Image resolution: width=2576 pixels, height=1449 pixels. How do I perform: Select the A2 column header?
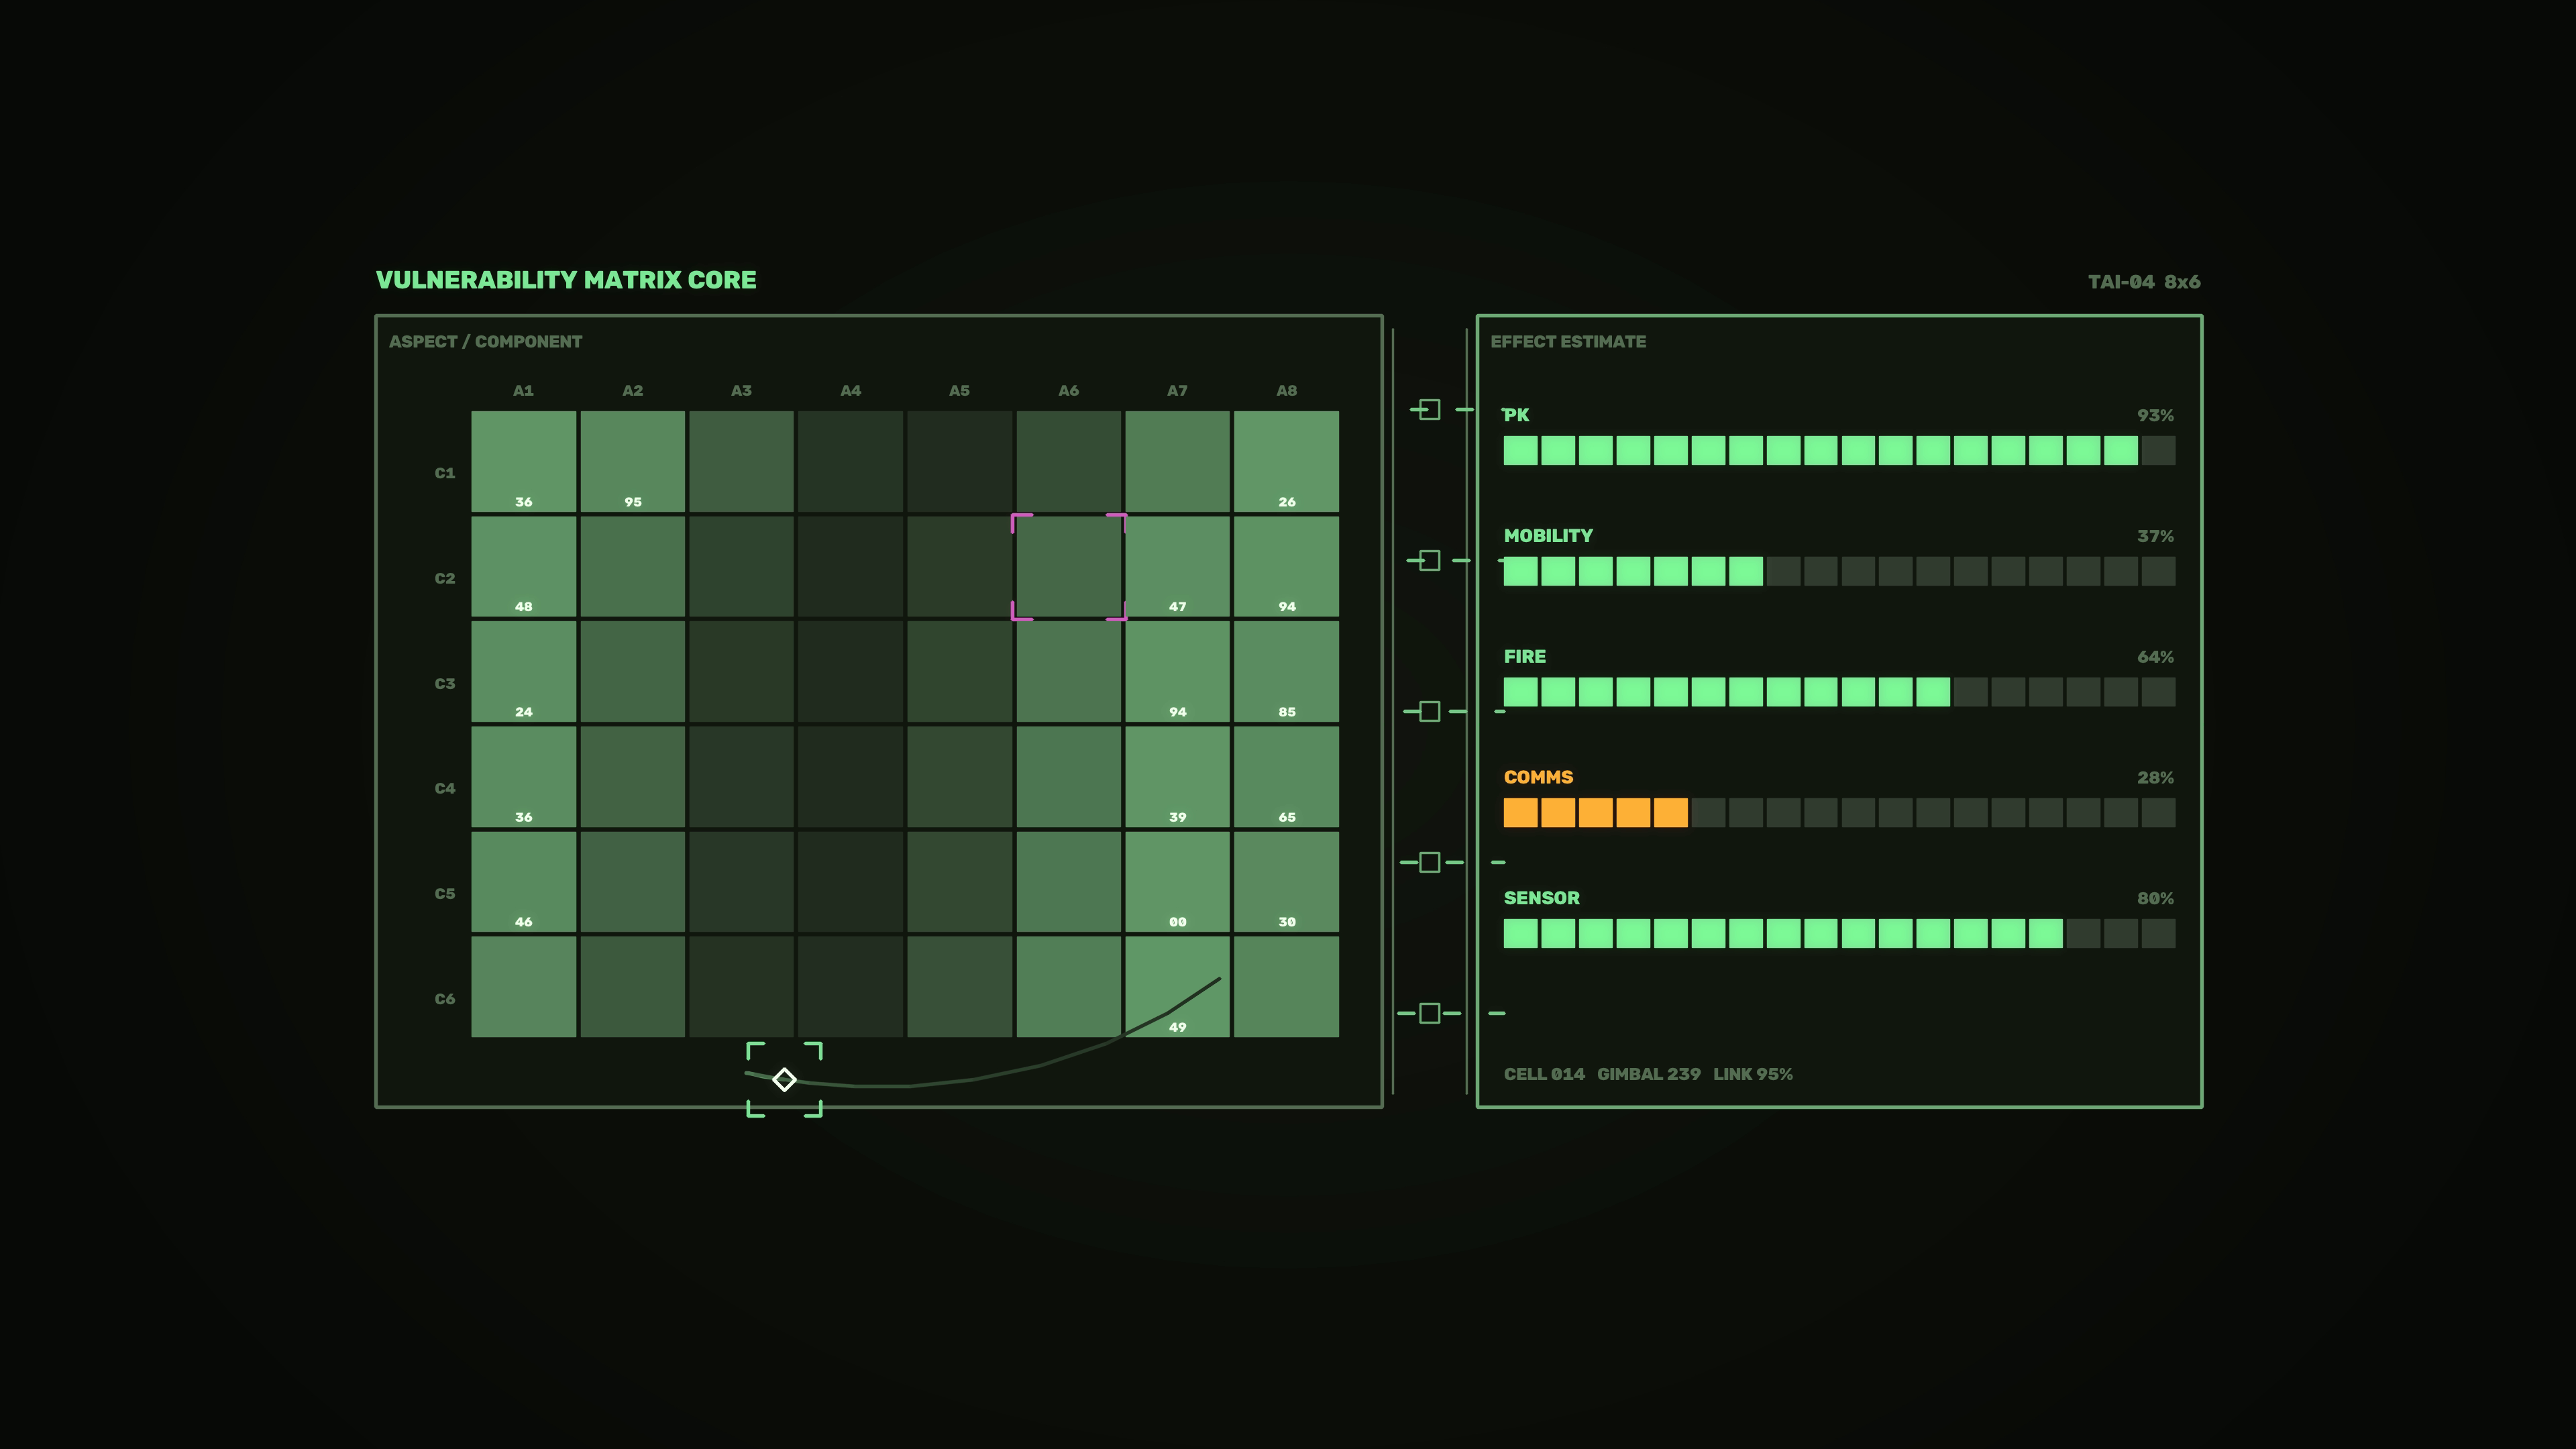point(633,391)
